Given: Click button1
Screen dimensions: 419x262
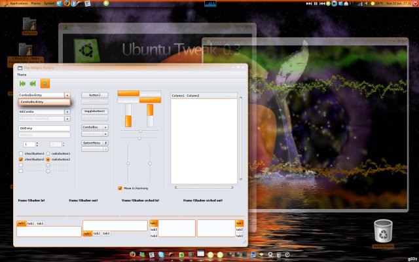Looking at the screenshot, I should point(94,95).
